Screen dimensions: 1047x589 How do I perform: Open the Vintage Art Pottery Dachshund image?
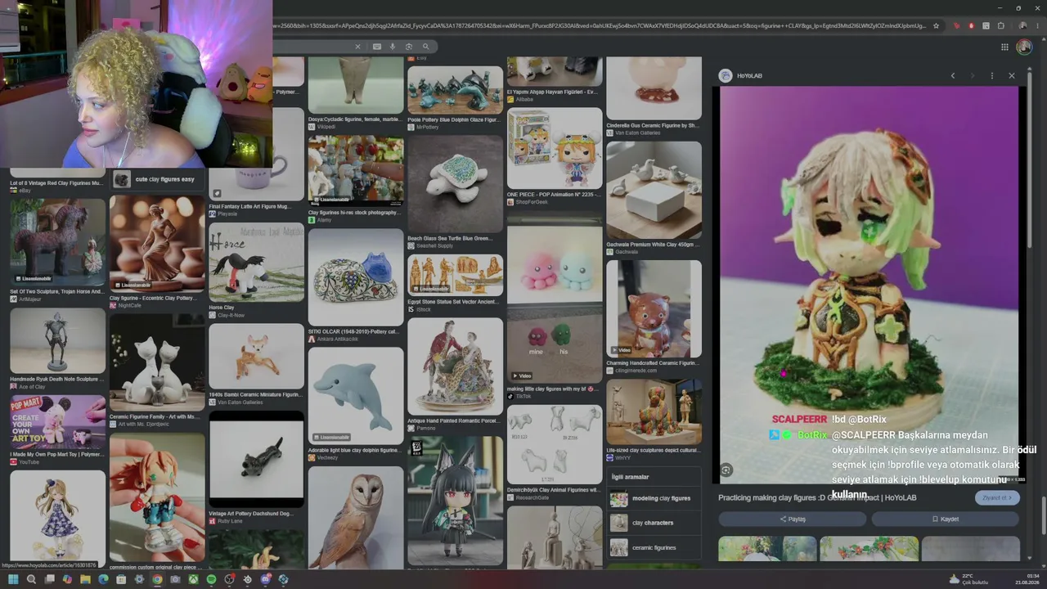(x=256, y=460)
